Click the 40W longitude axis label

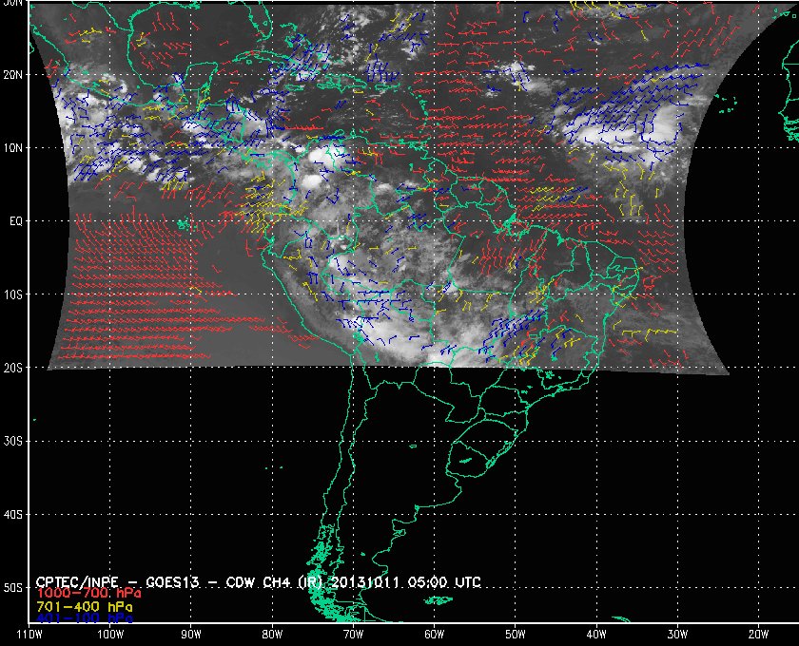596,634
